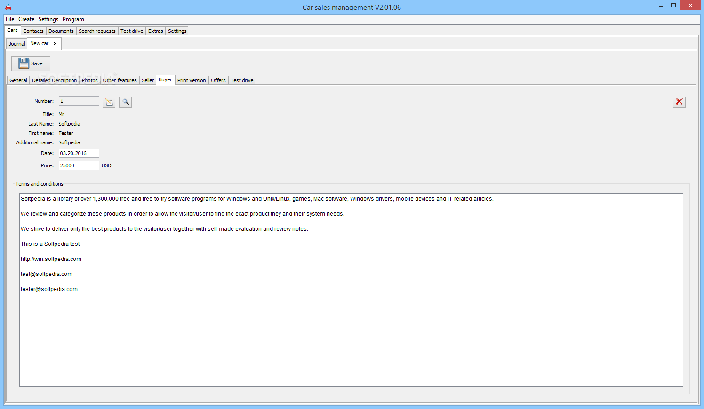The height and width of the screenshot is (409, 704).
Task: Open the Print version sub-tab
Action: coord(192,80)
